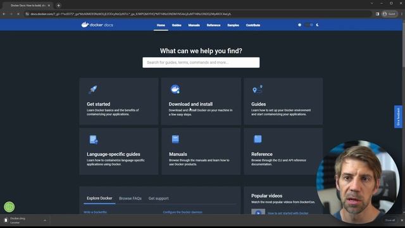Expand the Docker.dmg download options chevron
This screenshot has width=405, height=228.
[45, 220]
